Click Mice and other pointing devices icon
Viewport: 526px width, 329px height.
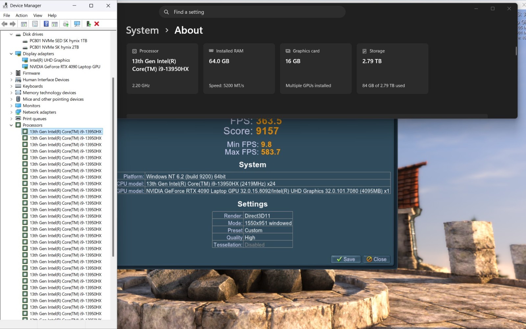coord(18,99)
